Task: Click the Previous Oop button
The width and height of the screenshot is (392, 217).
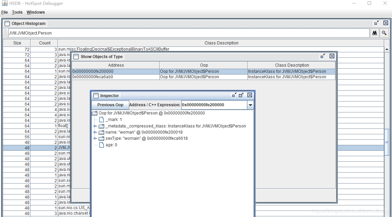Action: point(110,105)
